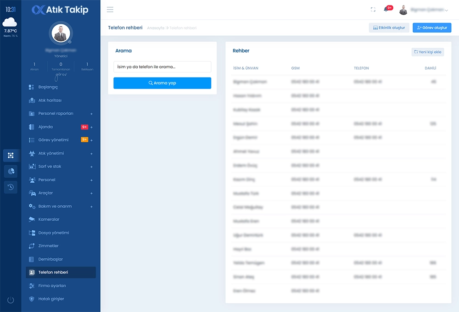Open the pie chart panel icon
The width and height of the screenshot is (459, 312).
[11, 171]
